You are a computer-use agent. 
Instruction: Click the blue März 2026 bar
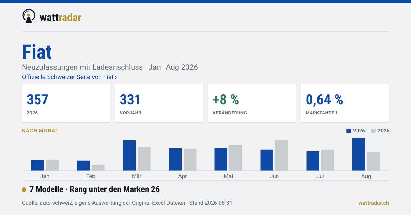click(129, 155)
